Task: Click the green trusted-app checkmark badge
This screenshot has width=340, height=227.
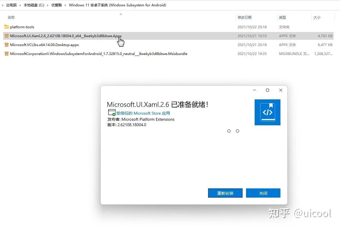Action: point(114,114)
